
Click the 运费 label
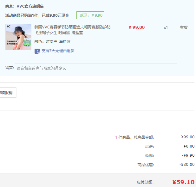150,147
